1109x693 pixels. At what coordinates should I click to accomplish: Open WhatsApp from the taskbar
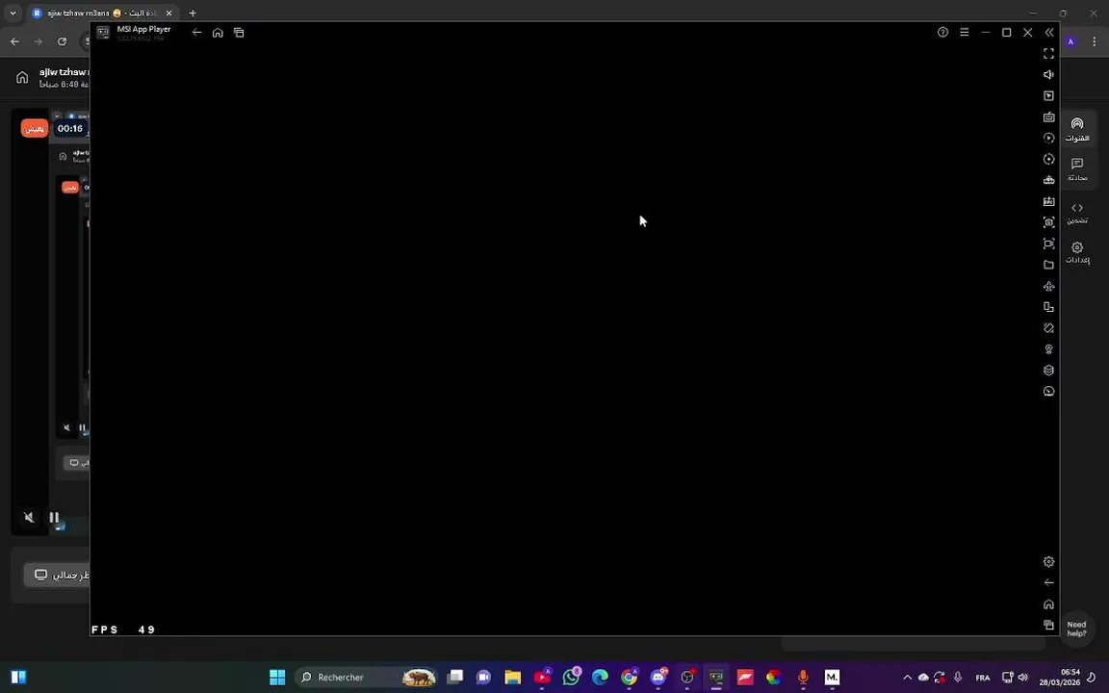pos(572,678)
